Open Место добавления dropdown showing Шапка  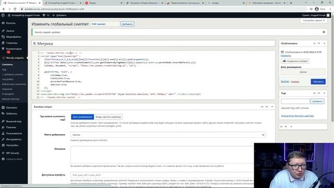click(168, 135)
